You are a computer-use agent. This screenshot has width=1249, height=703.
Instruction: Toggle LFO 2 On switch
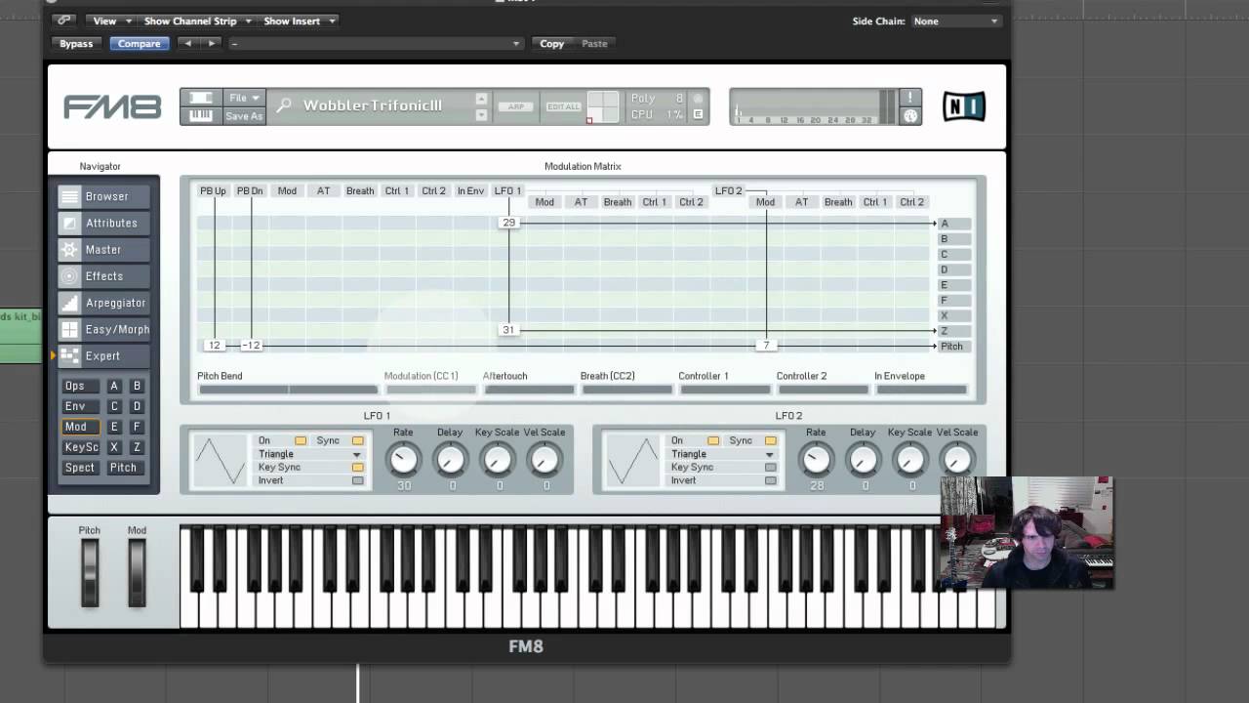(713, 441)
